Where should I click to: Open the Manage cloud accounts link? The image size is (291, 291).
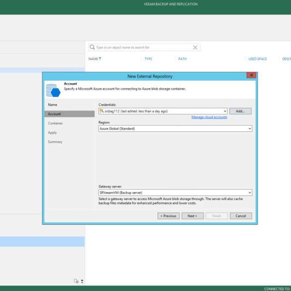tap(209, 117)
